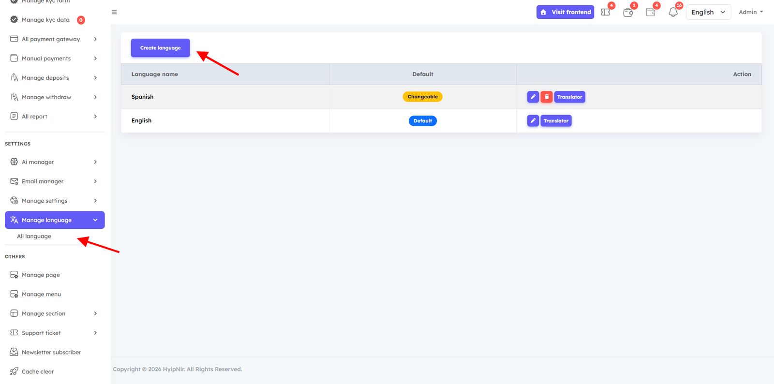The image size is (774, 384).
Task: Open the edit icon for Spanish language
Action: (533, 97)
